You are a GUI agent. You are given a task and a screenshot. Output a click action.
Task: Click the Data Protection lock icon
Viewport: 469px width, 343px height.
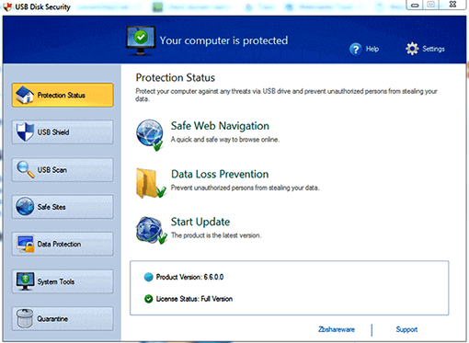[x=26, y=244]
